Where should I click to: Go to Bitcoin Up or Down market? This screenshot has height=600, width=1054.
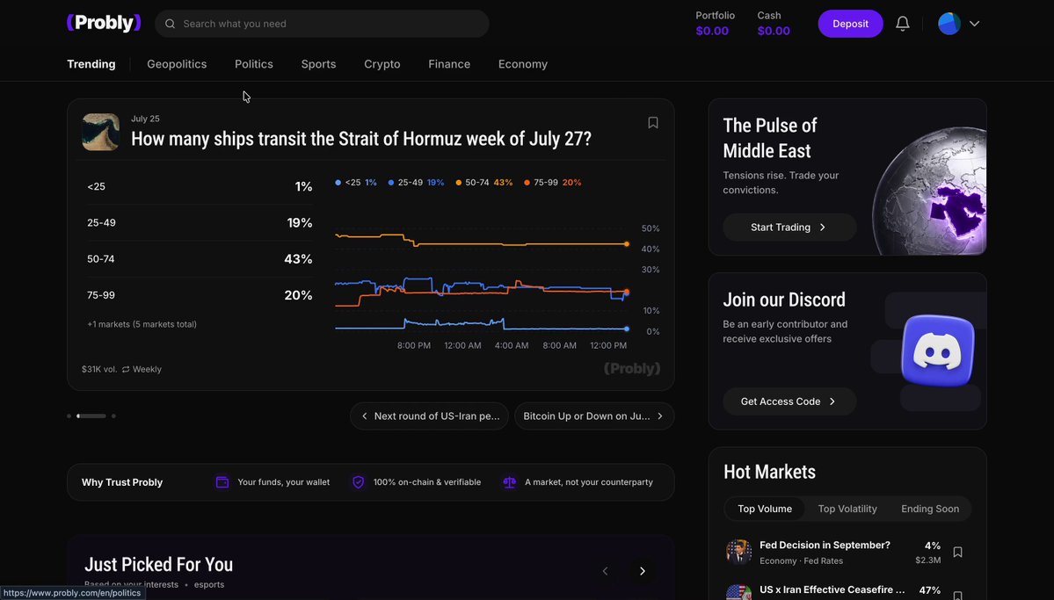[594, 416]
